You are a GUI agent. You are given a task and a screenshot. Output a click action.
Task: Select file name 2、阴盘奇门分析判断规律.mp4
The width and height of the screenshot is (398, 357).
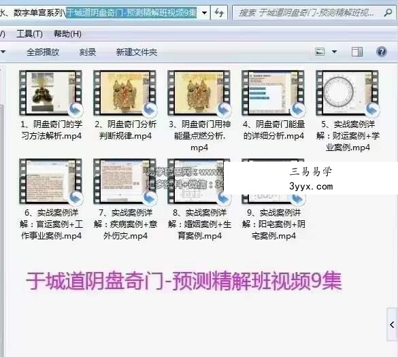[125, 130]
